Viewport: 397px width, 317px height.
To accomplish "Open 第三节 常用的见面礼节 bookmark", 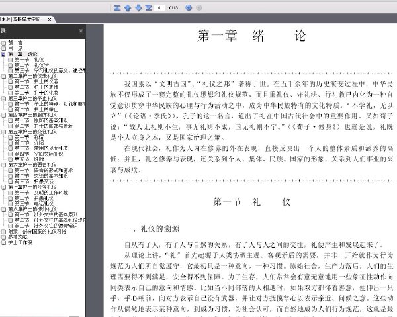I will point(41,148).
